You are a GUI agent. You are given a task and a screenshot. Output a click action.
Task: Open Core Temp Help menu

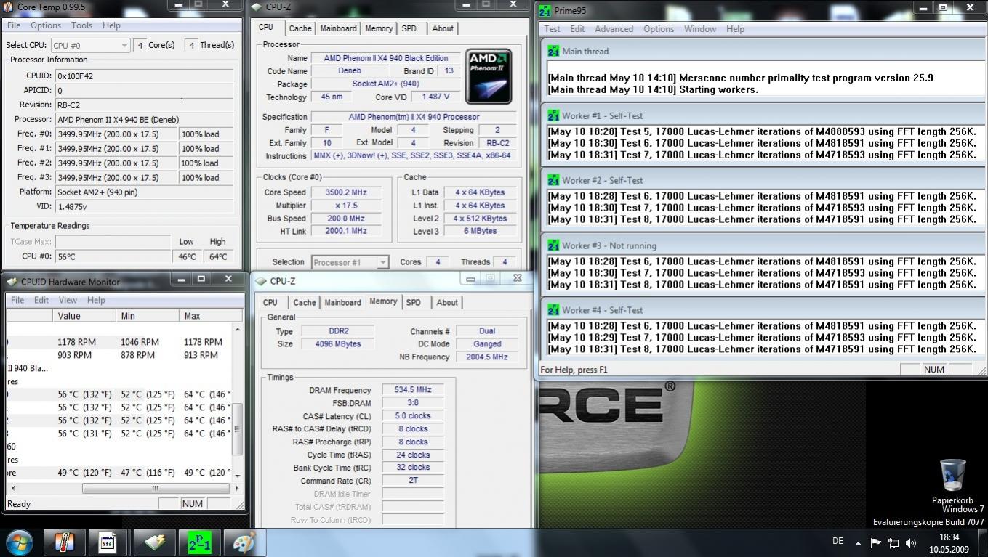tap(111, 25)
